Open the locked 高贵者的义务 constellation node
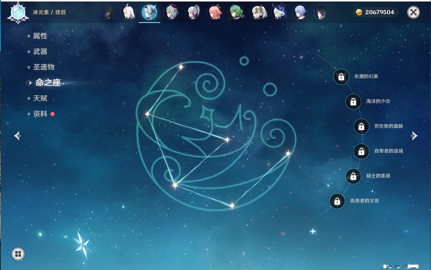 337,201
